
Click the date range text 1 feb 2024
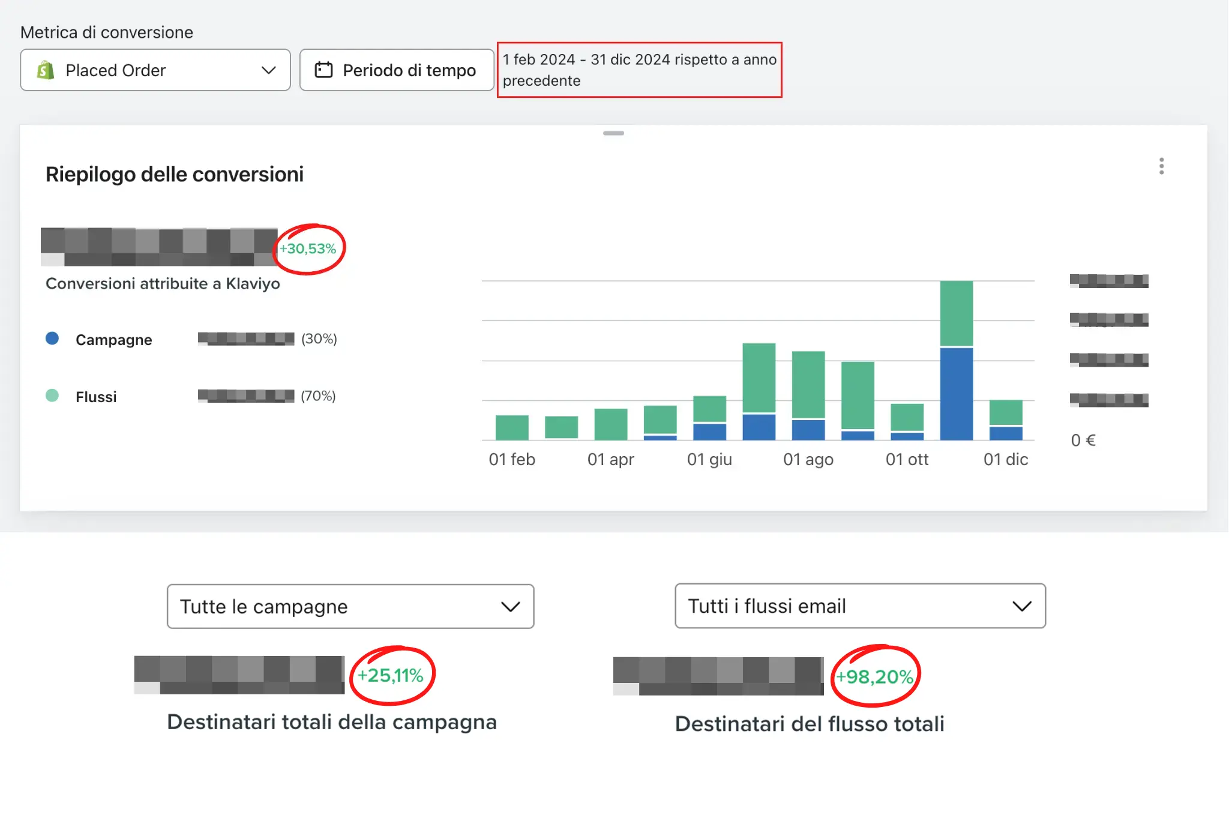point(539,59)
